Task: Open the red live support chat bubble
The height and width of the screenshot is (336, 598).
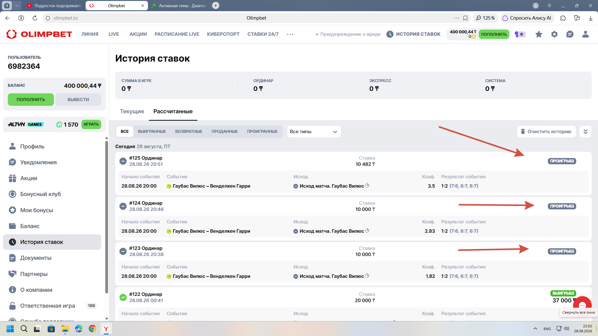Action: point(582,305)
